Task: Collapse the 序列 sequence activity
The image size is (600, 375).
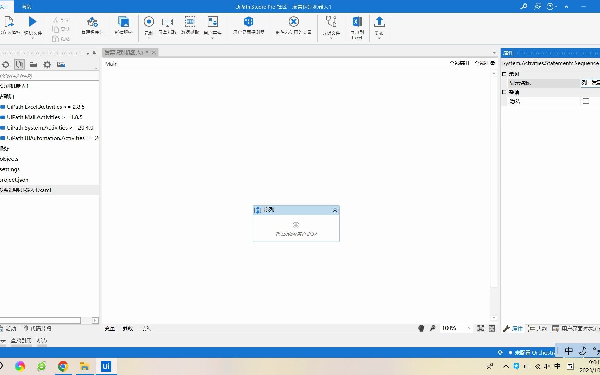Action: 335,210
